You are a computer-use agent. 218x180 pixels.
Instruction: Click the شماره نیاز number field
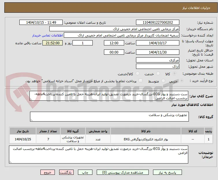pyautogui.click(x=158, y=23)
